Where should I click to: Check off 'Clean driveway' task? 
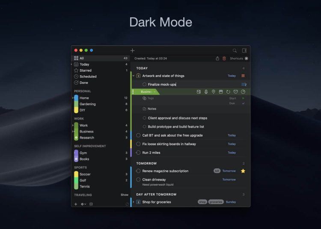(138, 180)
